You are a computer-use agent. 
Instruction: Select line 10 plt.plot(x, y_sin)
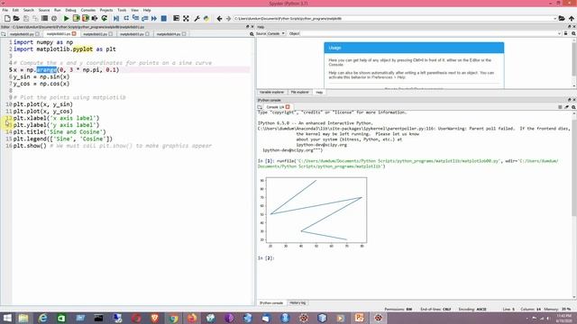43,104
